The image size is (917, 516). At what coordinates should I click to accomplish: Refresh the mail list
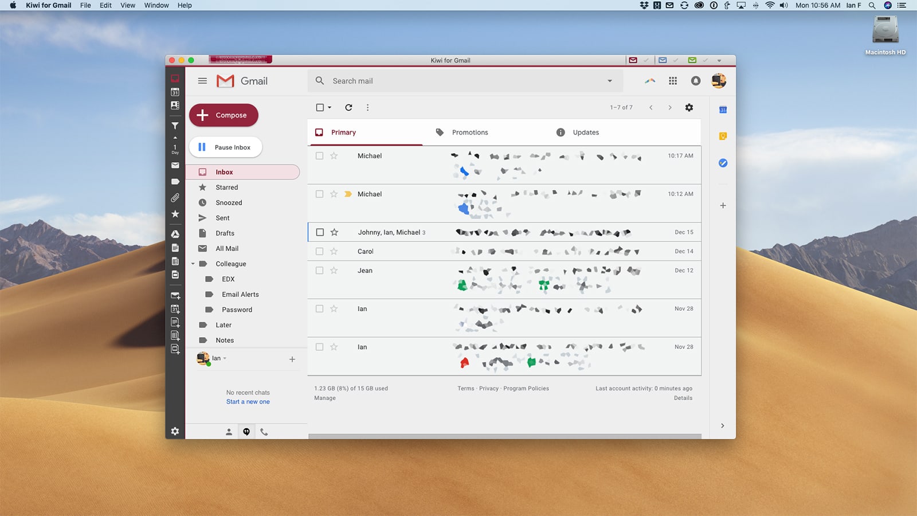coord(348,107)
